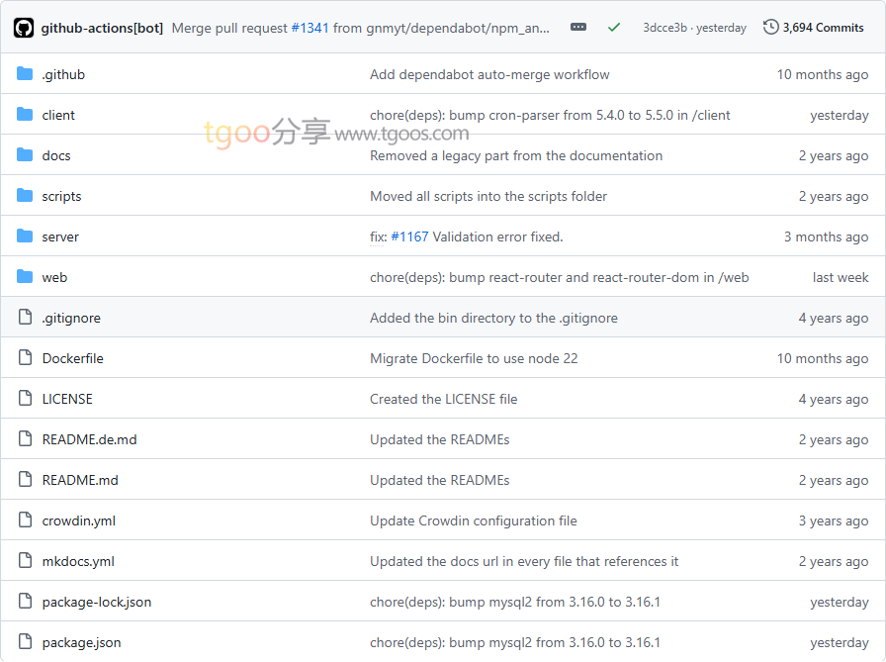Click the client folder icon
This screenshot has width=886, height=662.
[x=25, y=115]
